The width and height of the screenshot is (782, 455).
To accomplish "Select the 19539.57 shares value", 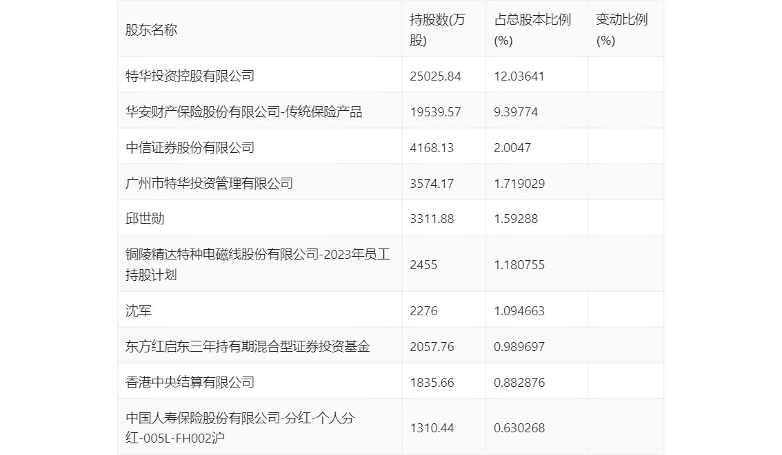I will [435, 112].
